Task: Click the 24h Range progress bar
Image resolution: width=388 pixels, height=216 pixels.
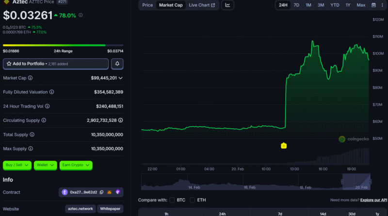Action: click(x=63, y=45)
